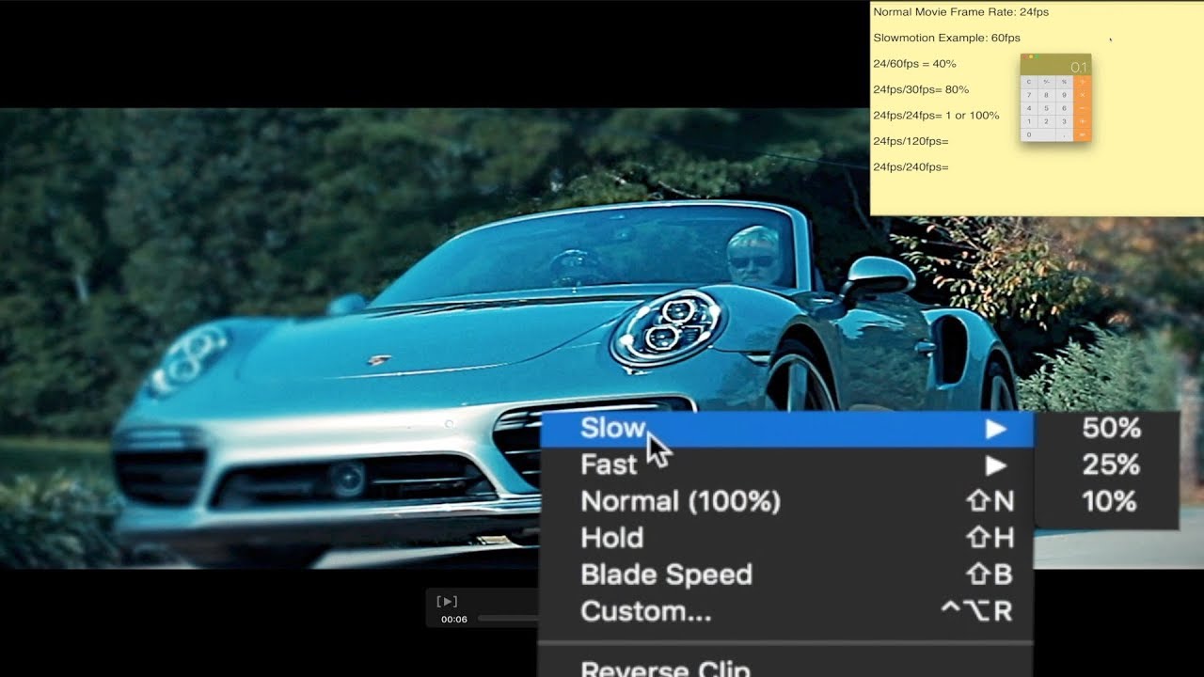Click the play-in-range icon under viewer

[448, 602]
